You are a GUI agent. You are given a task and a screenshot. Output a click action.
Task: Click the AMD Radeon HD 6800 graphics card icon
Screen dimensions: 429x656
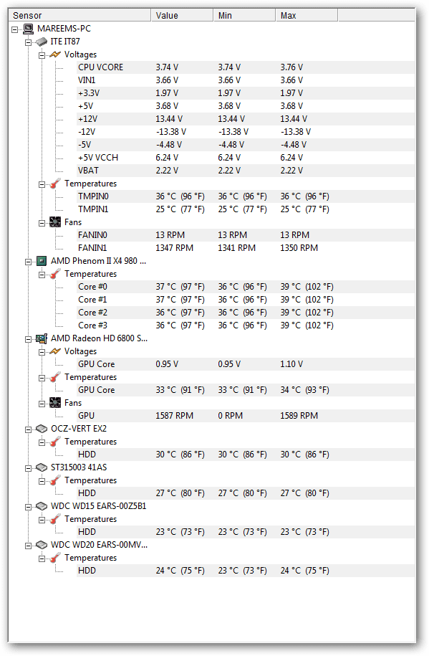click(x=42, y=338)
